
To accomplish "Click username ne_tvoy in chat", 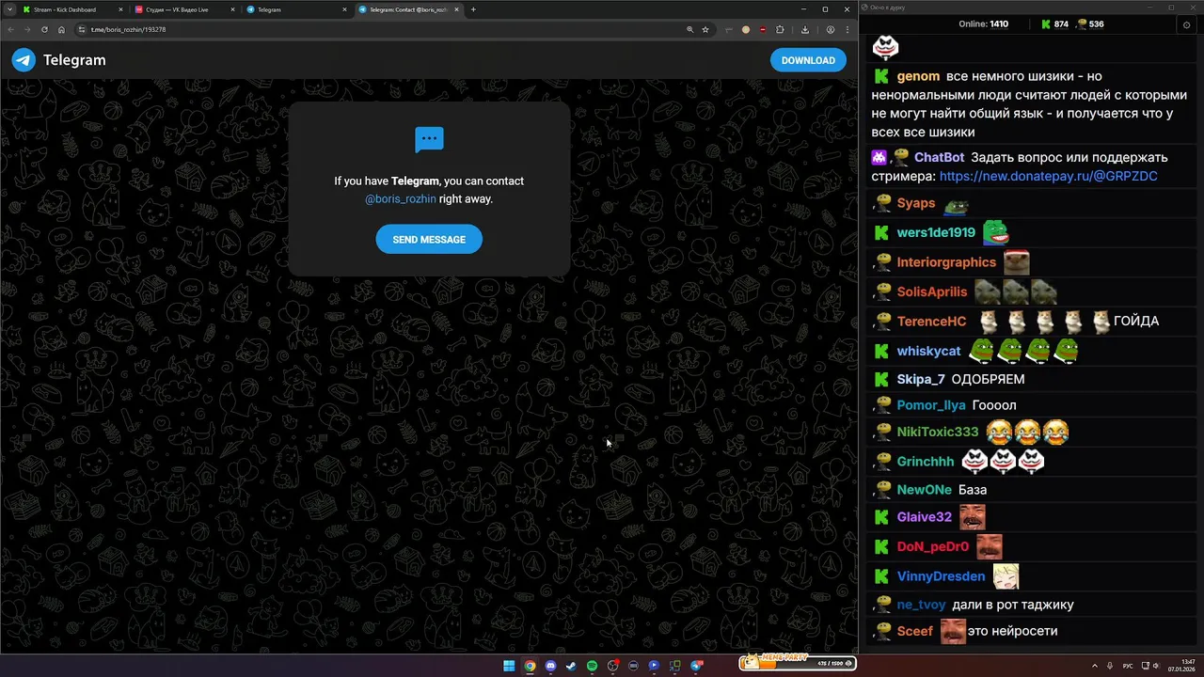I will [921, 605].
